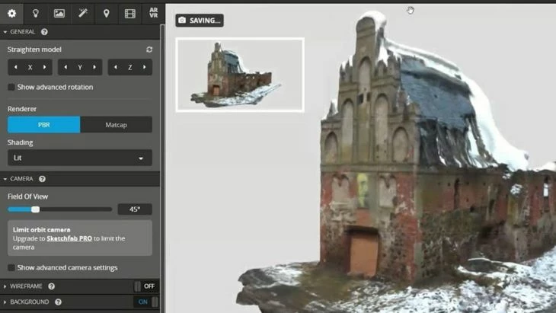Viewport: 556px width, 313px height.
Task: Adjust the Field Of View slider handle
Action: pyautogui.click(x=36, y=209)
